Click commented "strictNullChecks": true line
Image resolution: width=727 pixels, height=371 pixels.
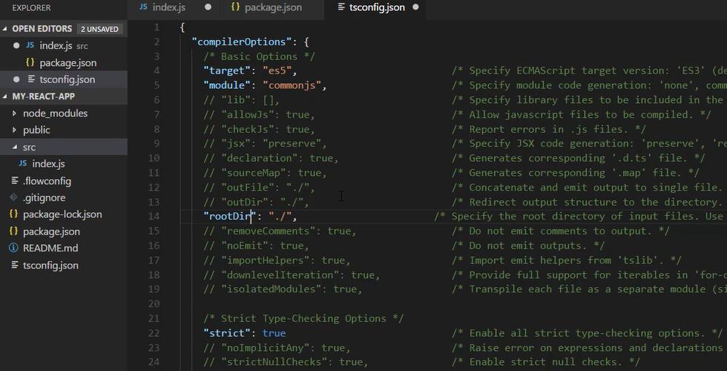[x=286, y=362]
